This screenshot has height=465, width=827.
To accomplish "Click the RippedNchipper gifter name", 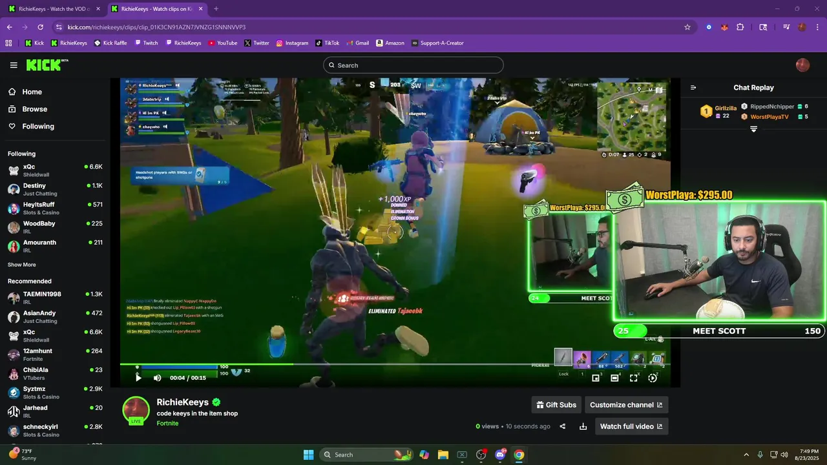I will click(x=772, y=107).
